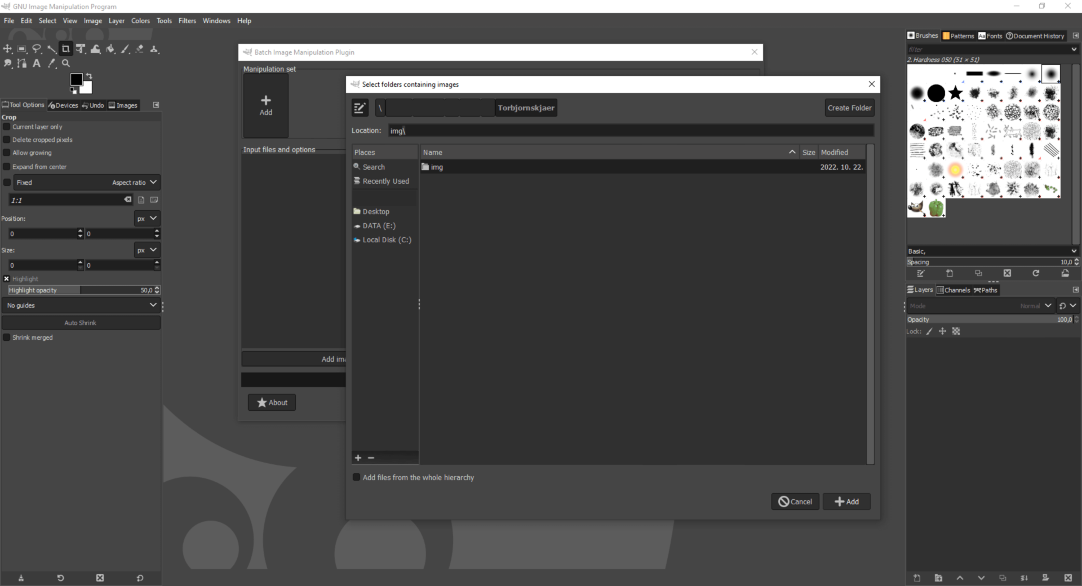The width and height of the screenshot is (1082, 586).
Task: Swap foreground and background colors
Action: click(89, 76)
